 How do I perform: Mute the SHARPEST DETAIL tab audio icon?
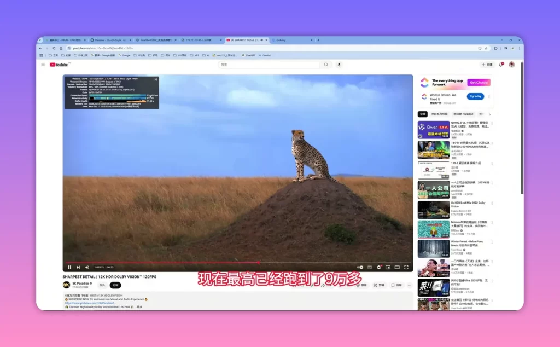(262, 40)
